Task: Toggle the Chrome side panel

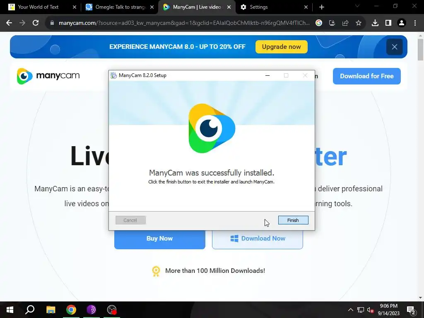Action: point(388,23)
